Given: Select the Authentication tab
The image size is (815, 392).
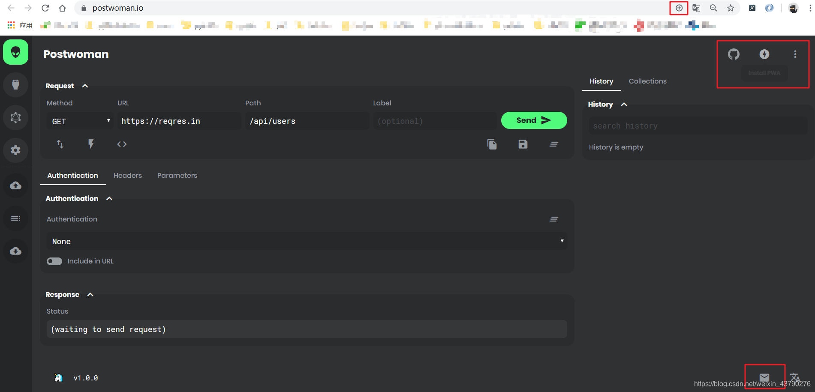Looking at the screenshot, I should [73, 175].
